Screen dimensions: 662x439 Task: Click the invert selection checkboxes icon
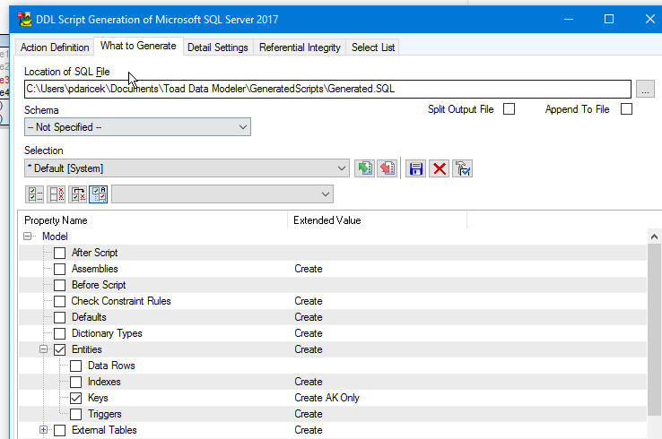point(78,194)
